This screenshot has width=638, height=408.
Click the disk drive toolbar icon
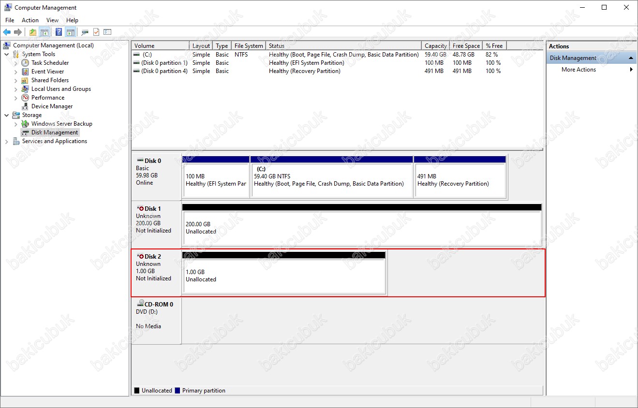pyautogui.click(x=85, y=32)
